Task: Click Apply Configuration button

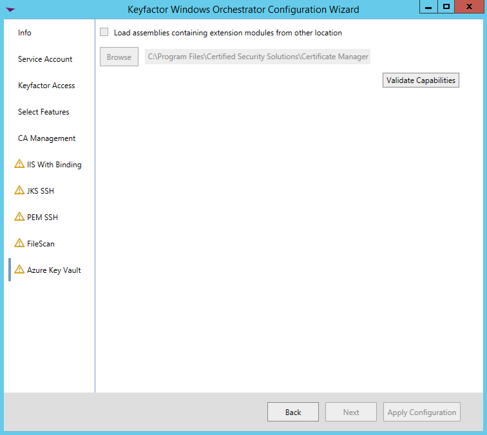Action: [422, 412]
